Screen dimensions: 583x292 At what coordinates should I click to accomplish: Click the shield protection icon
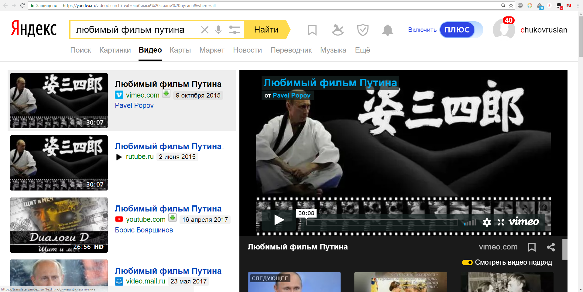[363, 30]
